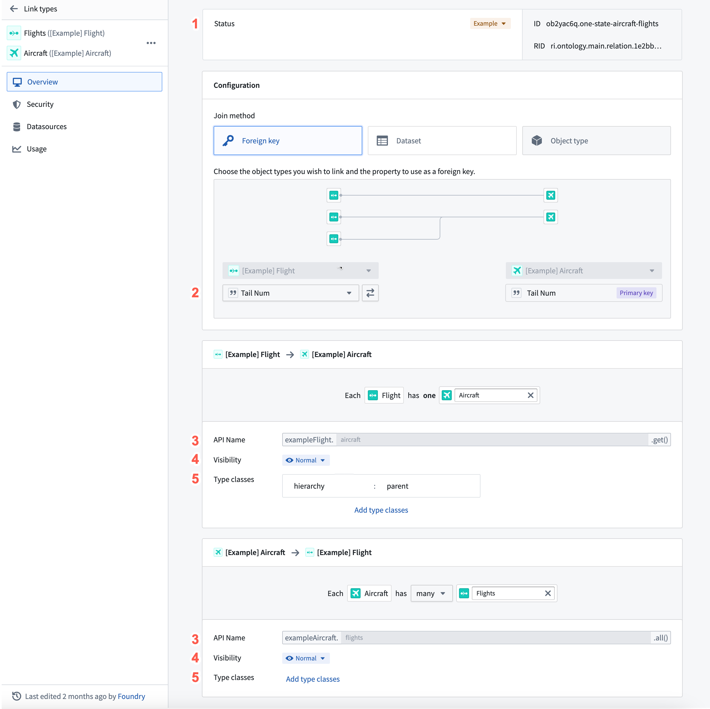Click the Aircraft link display name field
The height and width of the screenshot is (709, 710).
tap(495, 395)
